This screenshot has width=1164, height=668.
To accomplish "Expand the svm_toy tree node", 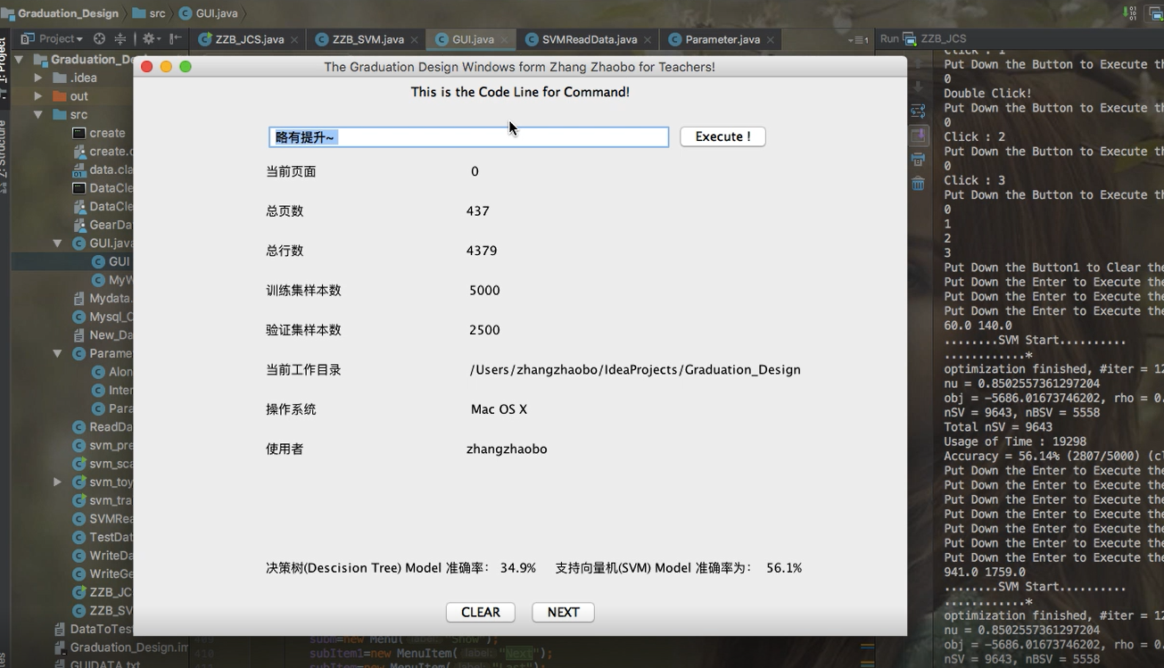I will (57, 482).
